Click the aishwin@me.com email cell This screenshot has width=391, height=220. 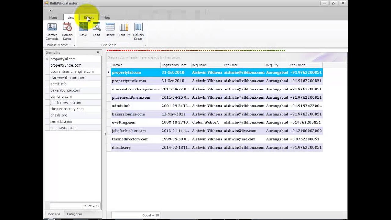tap(244, 139)
